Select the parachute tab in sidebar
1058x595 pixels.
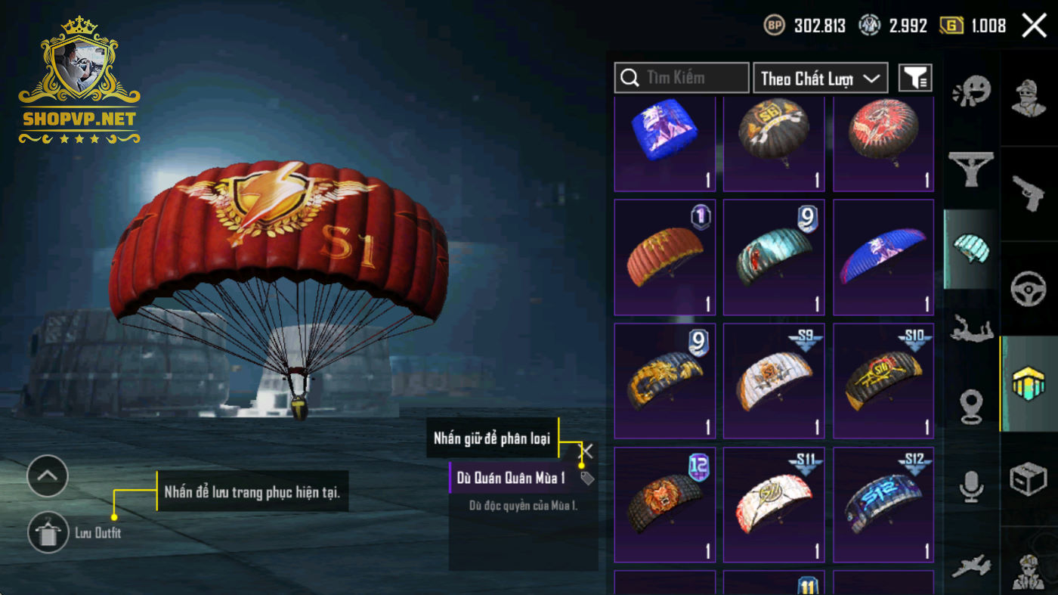point(971,249)
